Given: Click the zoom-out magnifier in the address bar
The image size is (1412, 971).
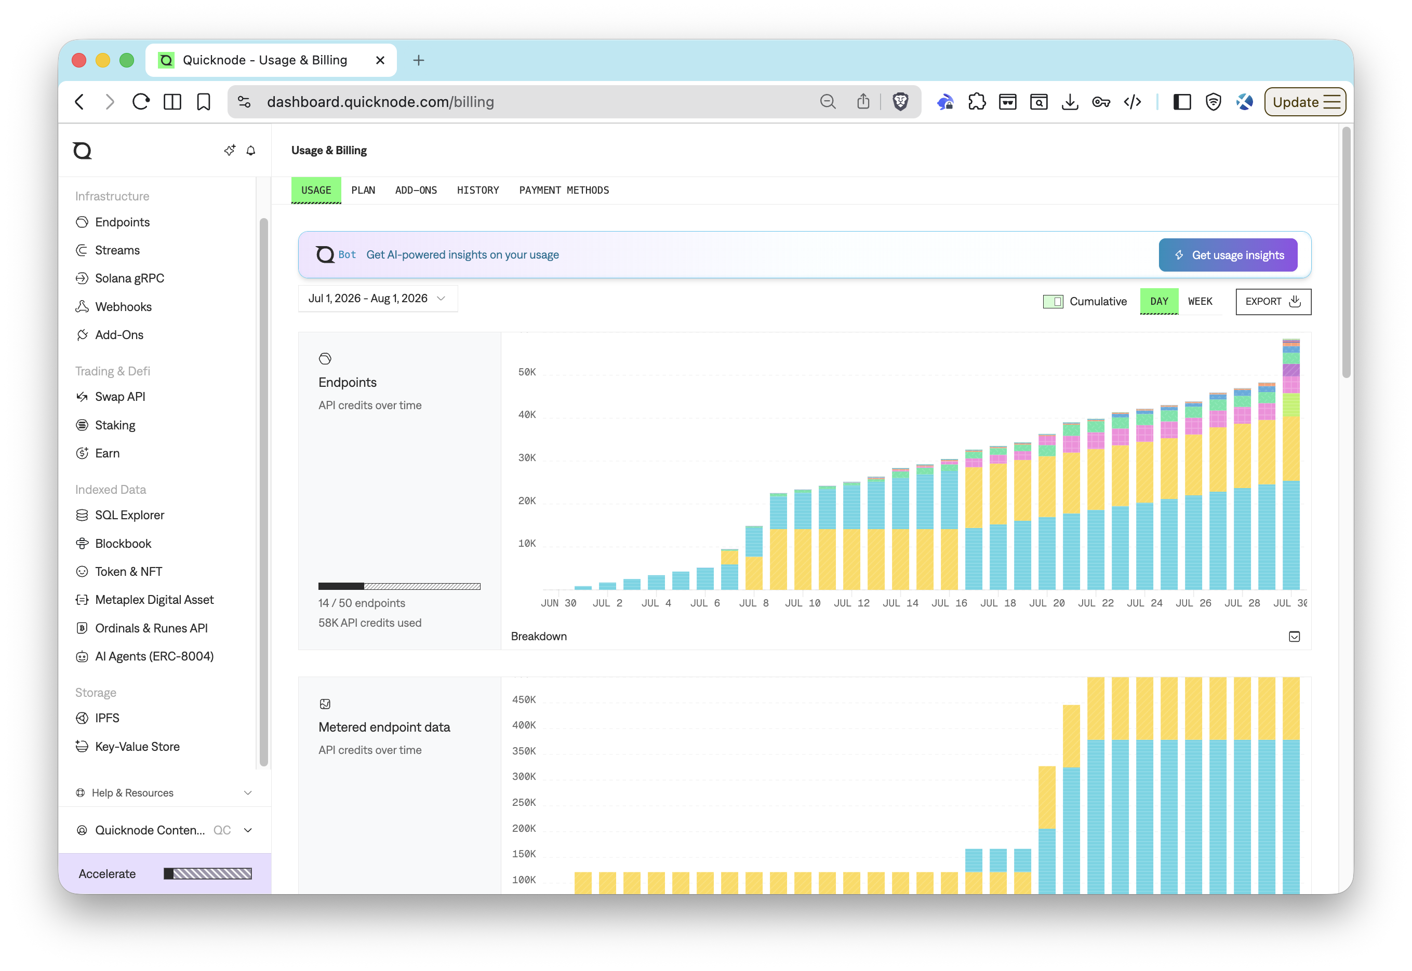Looking at the screenshot, I should tap(827, 102).
